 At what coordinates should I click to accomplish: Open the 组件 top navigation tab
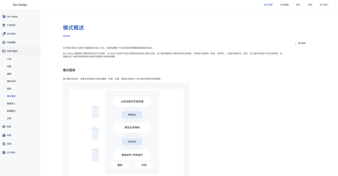tap(298, 5)
